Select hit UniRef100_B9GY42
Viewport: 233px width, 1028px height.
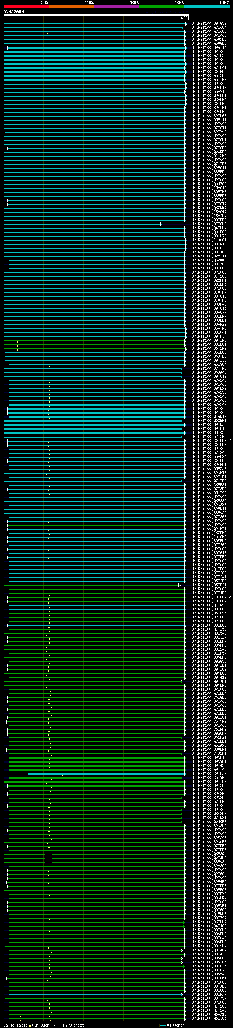(x=209, y=132)
